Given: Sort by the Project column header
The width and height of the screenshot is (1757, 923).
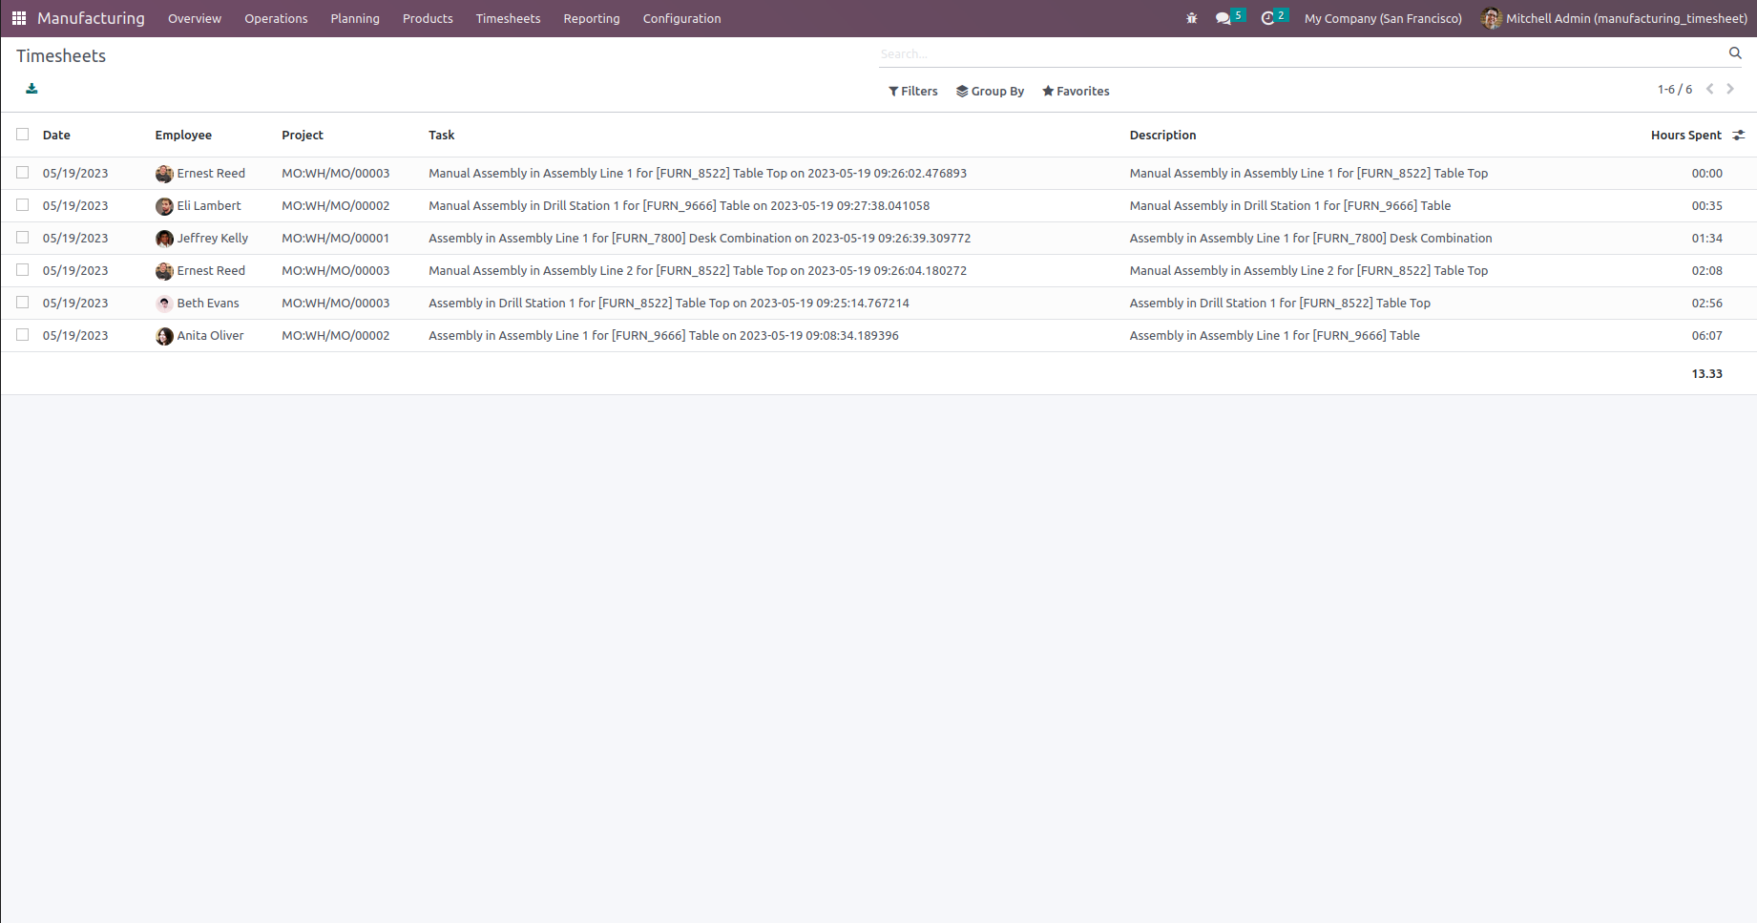Looking at the screenshot, I should 303,136.
